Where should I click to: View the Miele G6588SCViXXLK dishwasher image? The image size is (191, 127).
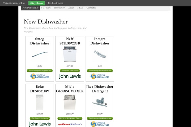70,102
